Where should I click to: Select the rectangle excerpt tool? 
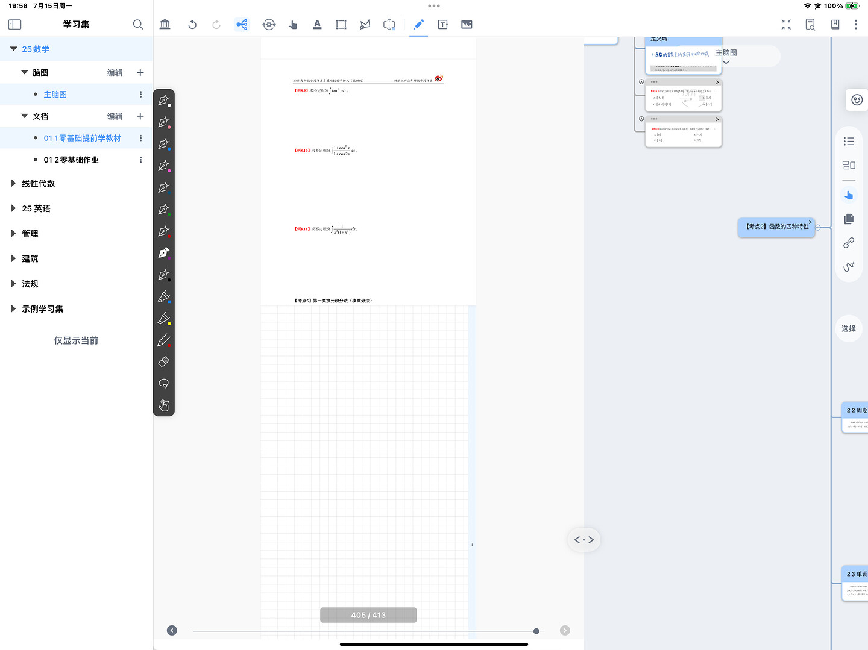coord(341,24)
